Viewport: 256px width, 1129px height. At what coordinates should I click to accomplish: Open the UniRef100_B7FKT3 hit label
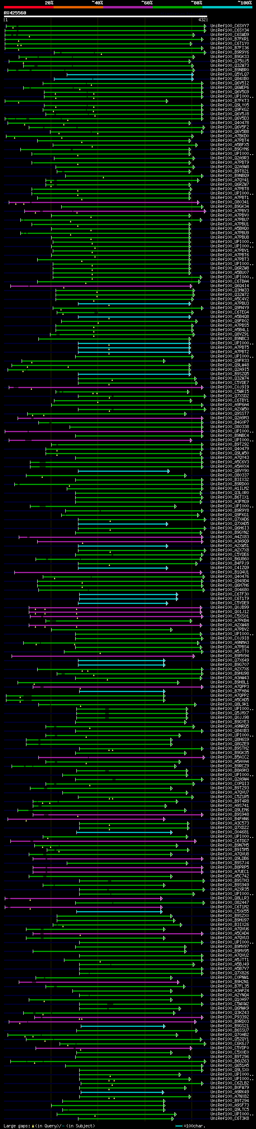click(230, 101)
